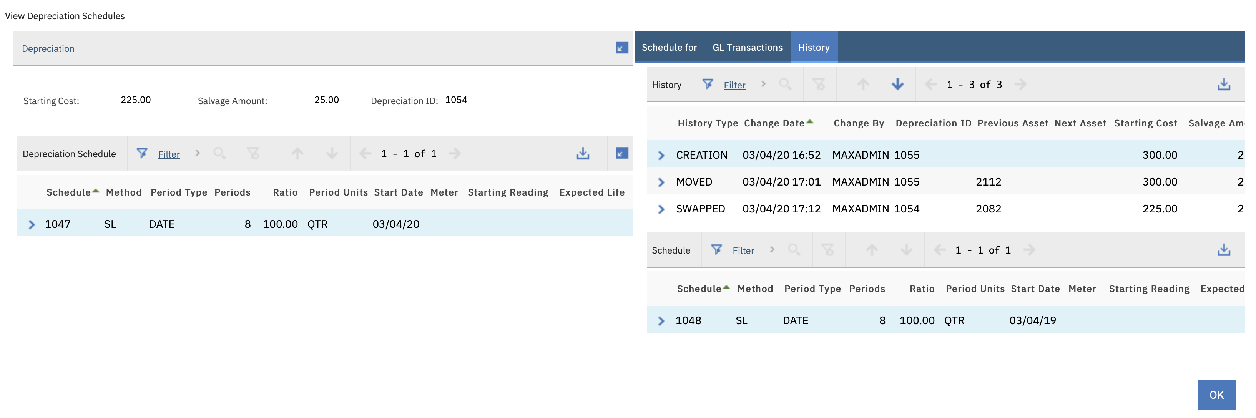Open the Filter funnel icon in the Schedule toolbar
The height and width of the screenshot is (418, 1256).
coord(716,249)
